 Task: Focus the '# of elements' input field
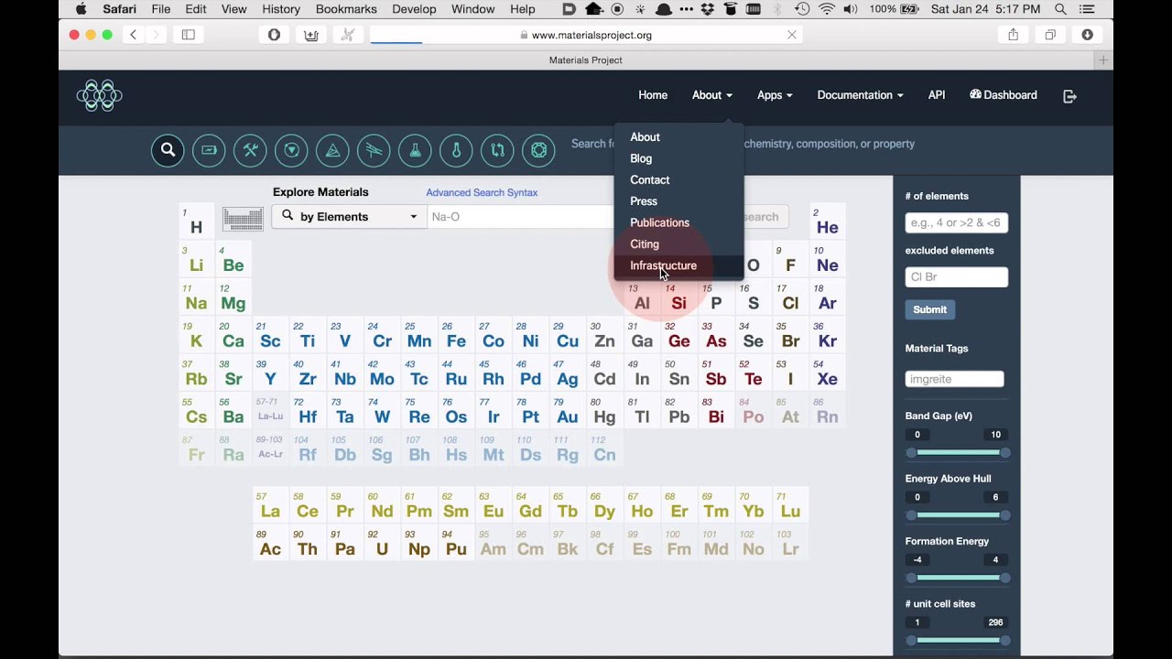[x=957, y=222]
